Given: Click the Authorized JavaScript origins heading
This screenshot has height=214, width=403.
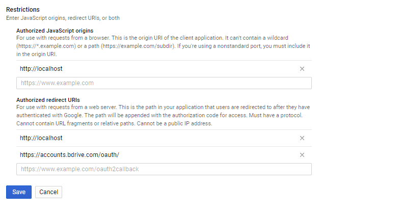Looking at the screenshot, I should [55, 31].
